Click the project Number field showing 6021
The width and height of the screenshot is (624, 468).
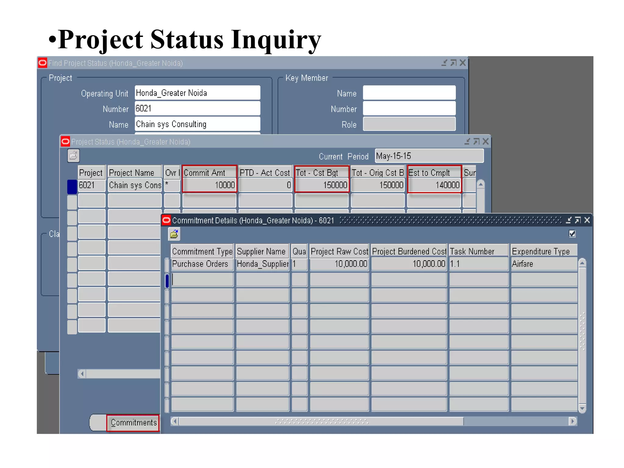197,108
